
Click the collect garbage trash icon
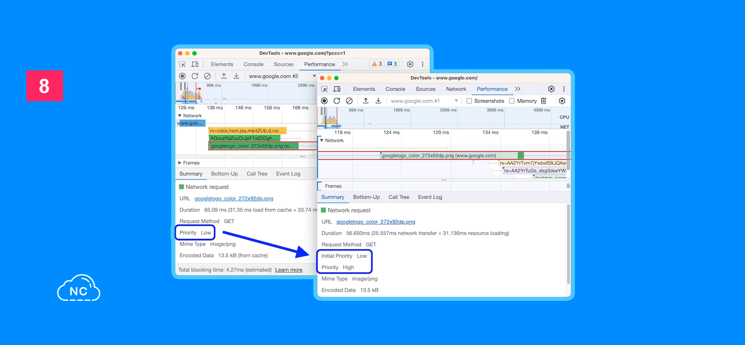click(x=543, y=101)
